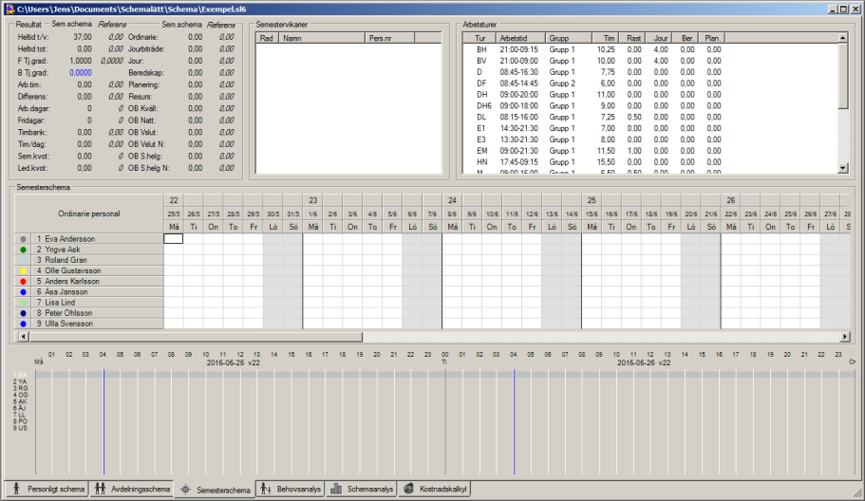Switch to the Schemaanalys tab

pos(362,489)
